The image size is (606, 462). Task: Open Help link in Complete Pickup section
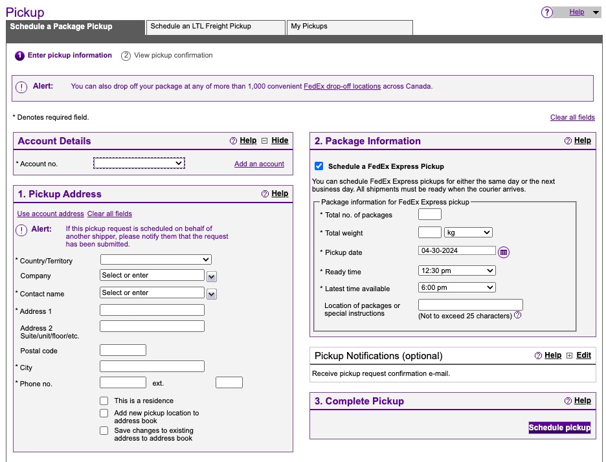(x=583, y=400)
